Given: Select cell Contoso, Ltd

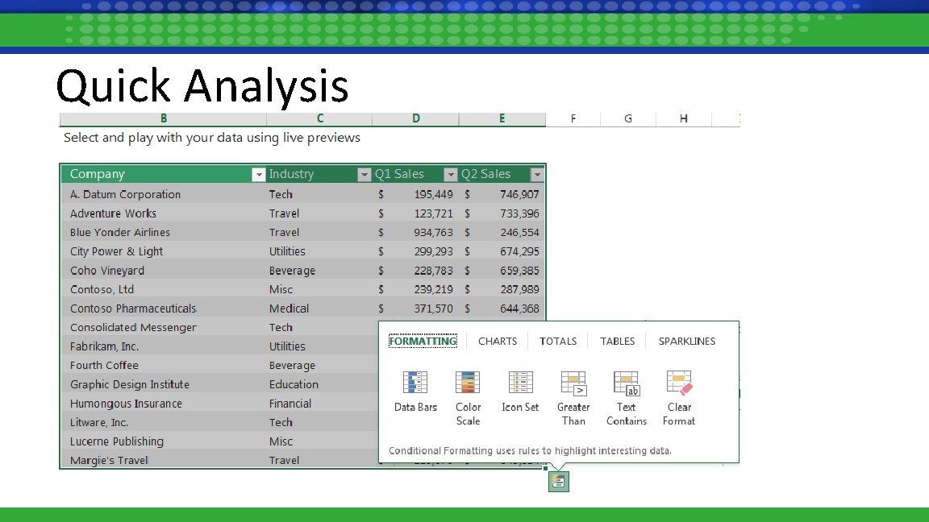Looking at the screenshot, I should 164,289.
